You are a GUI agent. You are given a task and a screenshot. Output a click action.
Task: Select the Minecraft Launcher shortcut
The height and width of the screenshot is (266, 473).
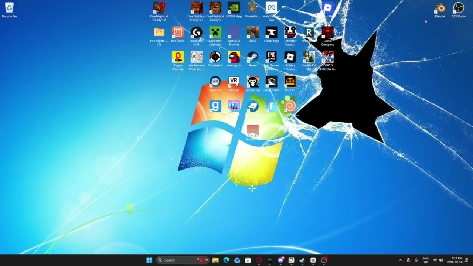pos(215,36)
